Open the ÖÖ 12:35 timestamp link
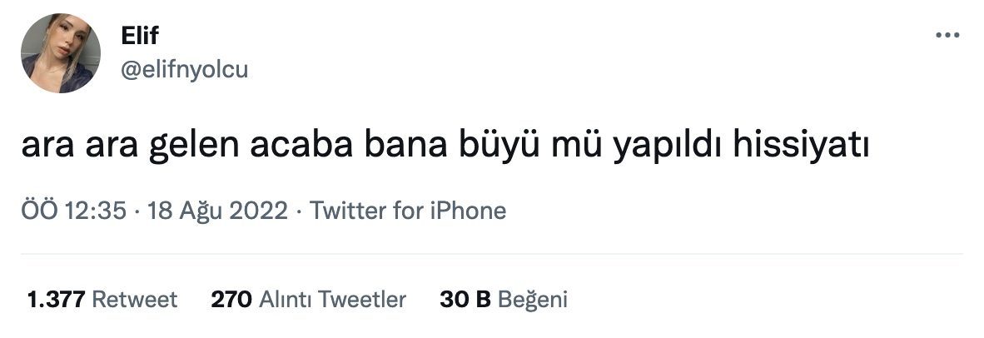The height and width of the screenshot is (338, 984). [74, 211]
